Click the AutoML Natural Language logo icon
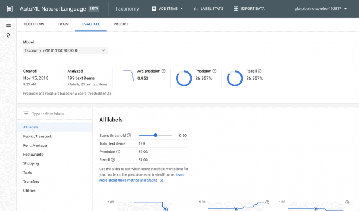 [x=9, y=9]
